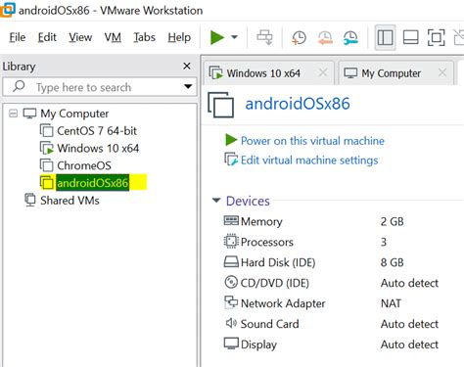
Task: Select My Computer in the library tree
Action: [74, 114]
